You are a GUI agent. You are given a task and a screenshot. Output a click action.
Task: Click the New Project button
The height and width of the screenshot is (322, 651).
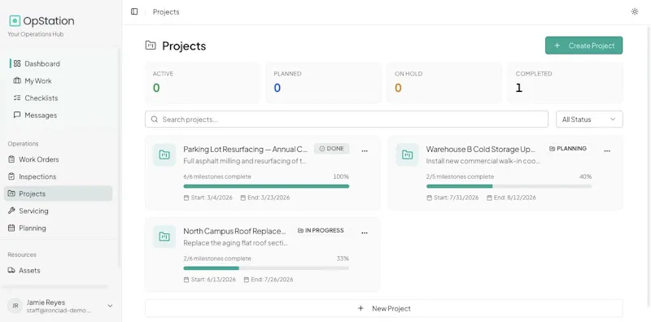383,308
